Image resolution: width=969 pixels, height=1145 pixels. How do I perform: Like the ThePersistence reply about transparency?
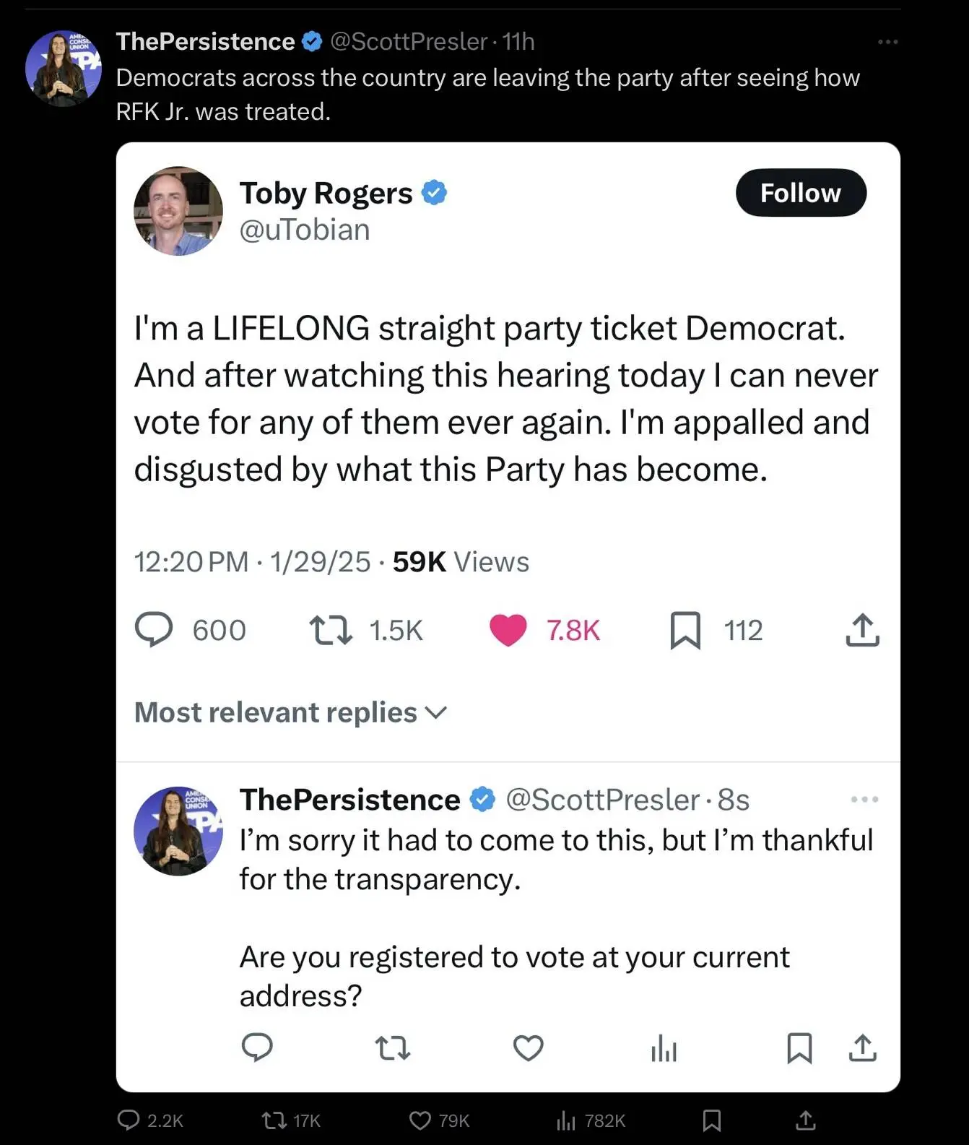[528, 1047]
